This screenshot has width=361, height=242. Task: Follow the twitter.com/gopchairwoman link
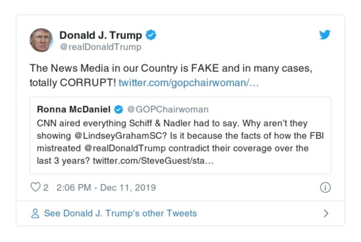(x=189, y=83)
